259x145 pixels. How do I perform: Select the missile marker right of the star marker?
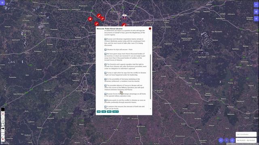click(x=102, y=19)
